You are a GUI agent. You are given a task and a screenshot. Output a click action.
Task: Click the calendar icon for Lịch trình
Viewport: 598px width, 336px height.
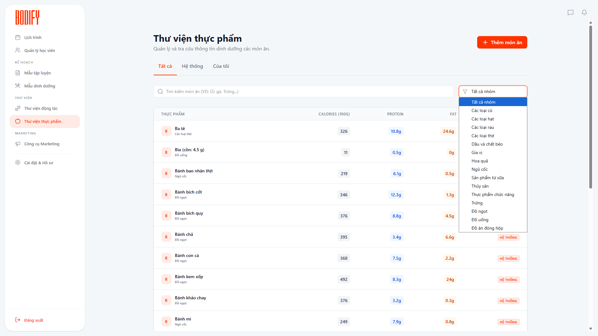pyautogui.click(x=18, y=37)
